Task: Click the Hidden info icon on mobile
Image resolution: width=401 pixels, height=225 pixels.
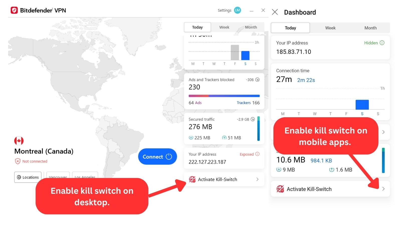Action: pos(382,43)
